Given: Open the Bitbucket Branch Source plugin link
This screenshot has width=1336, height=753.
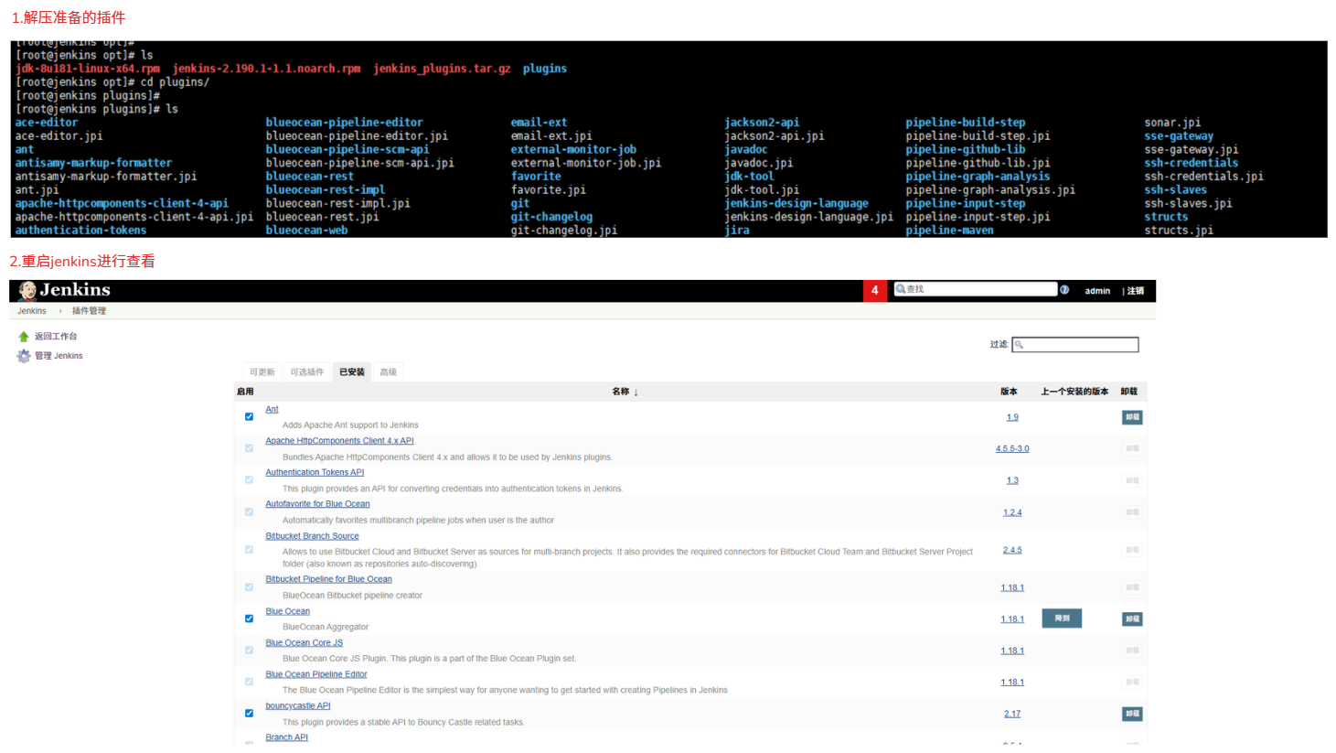Looking at the screenshot, I should 312,536.
